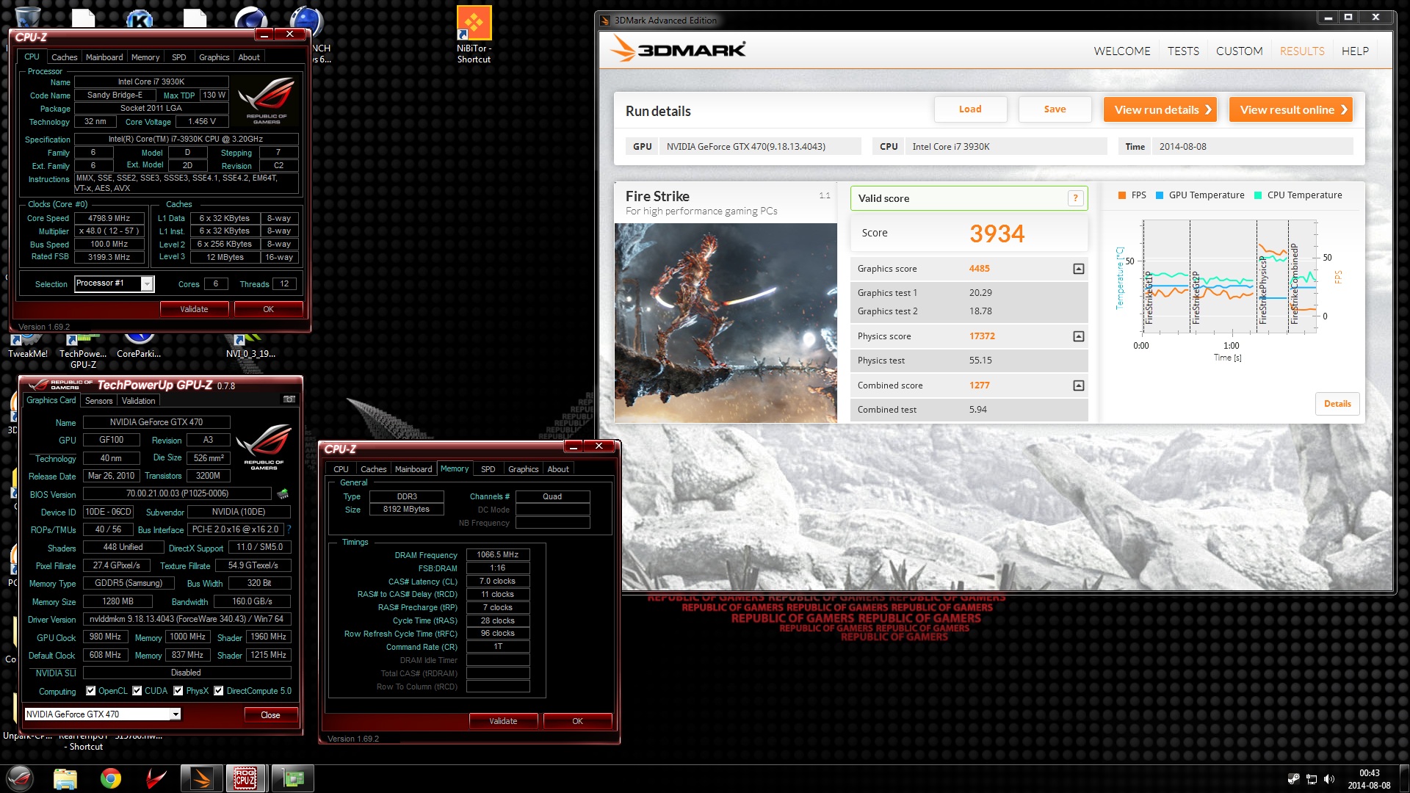
Task: Click the 3DMark logo in header
Action: 679,50
